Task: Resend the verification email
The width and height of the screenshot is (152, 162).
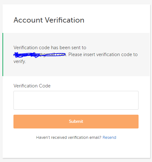Action: coord(109,138)
